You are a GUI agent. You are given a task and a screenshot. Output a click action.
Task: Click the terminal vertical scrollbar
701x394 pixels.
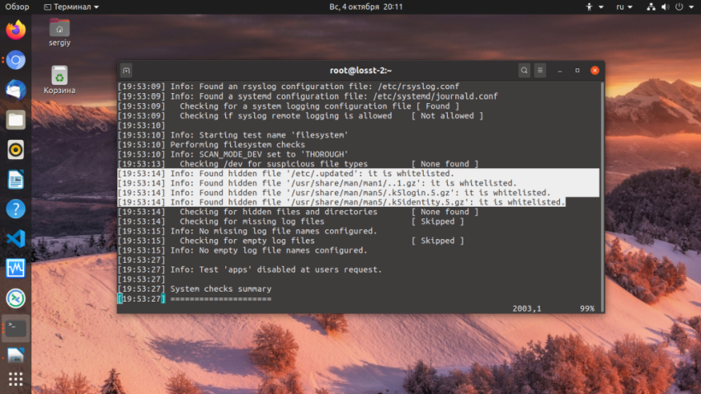pyautogui.click(x=602, y=196)
